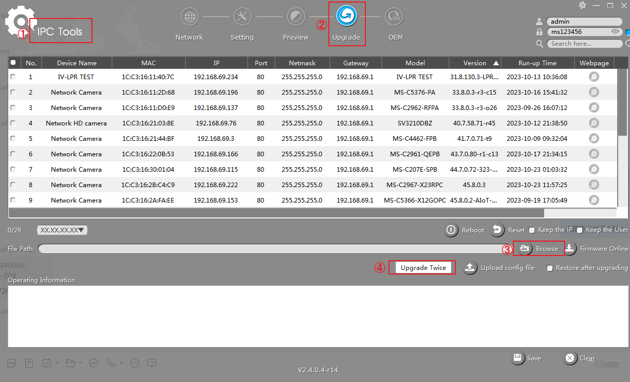Open the webpage icon for IV-LPR TEST
630x382 pixels.
594,77
